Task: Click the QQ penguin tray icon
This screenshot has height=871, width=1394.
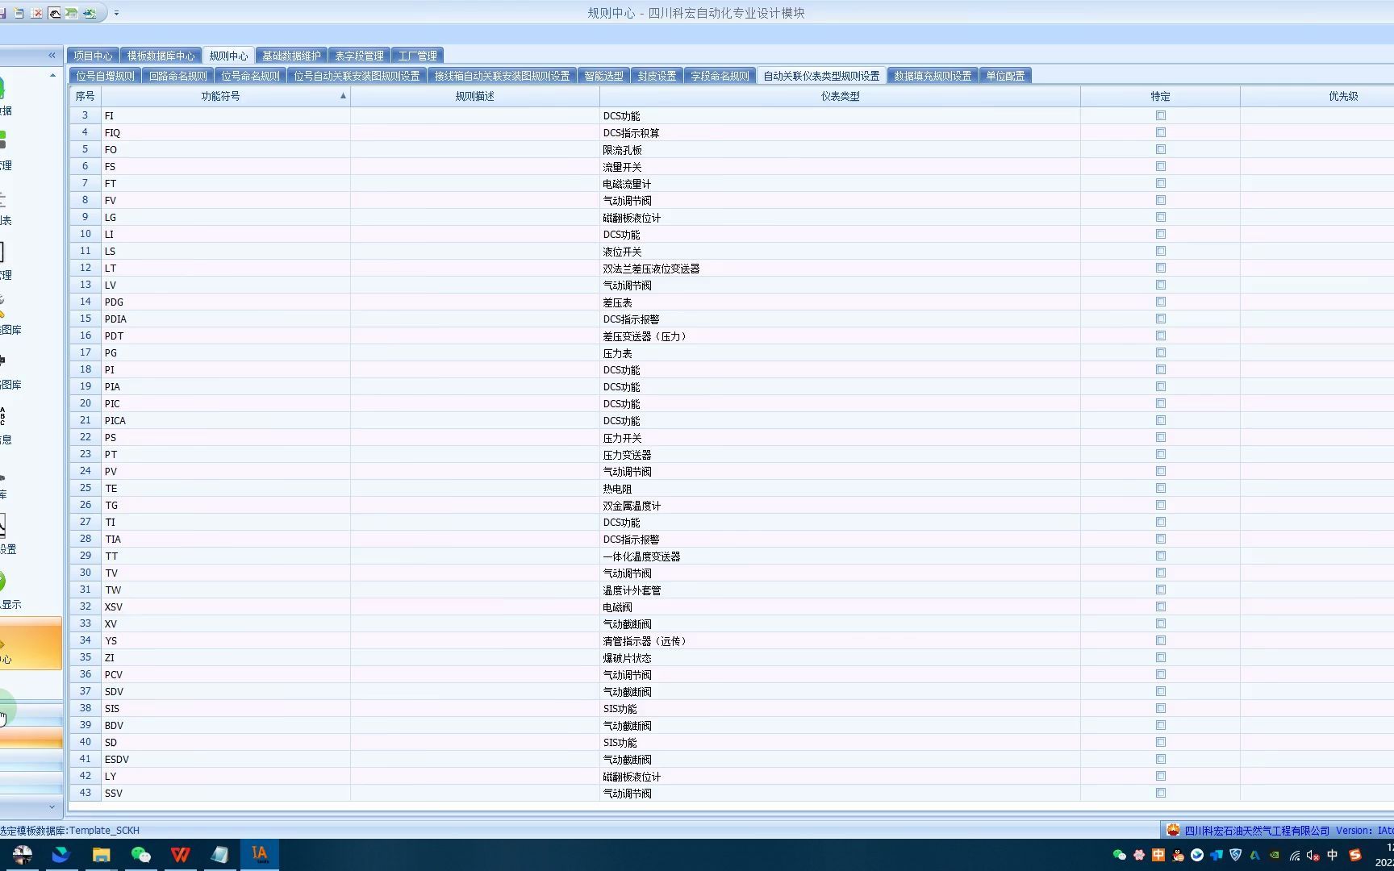Action: coord(1178,855)
